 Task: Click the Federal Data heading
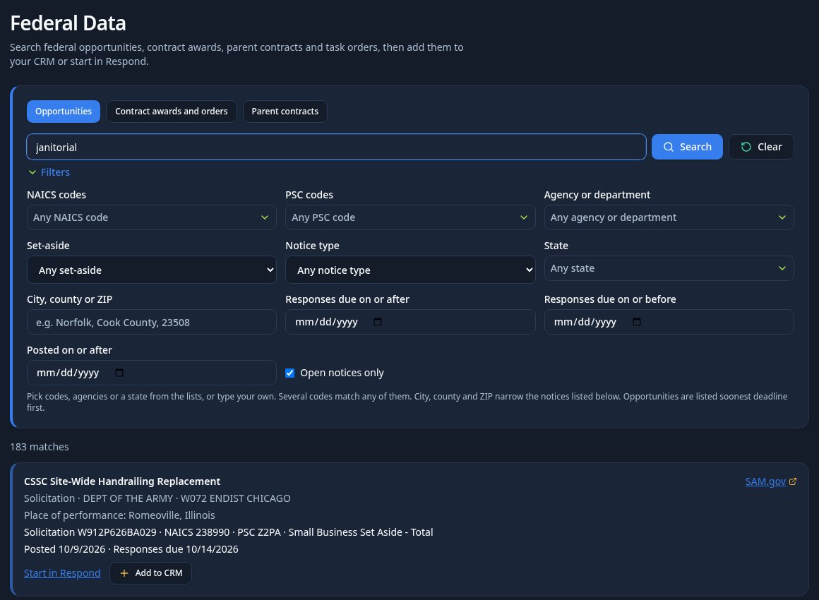(x=68, y=23)
